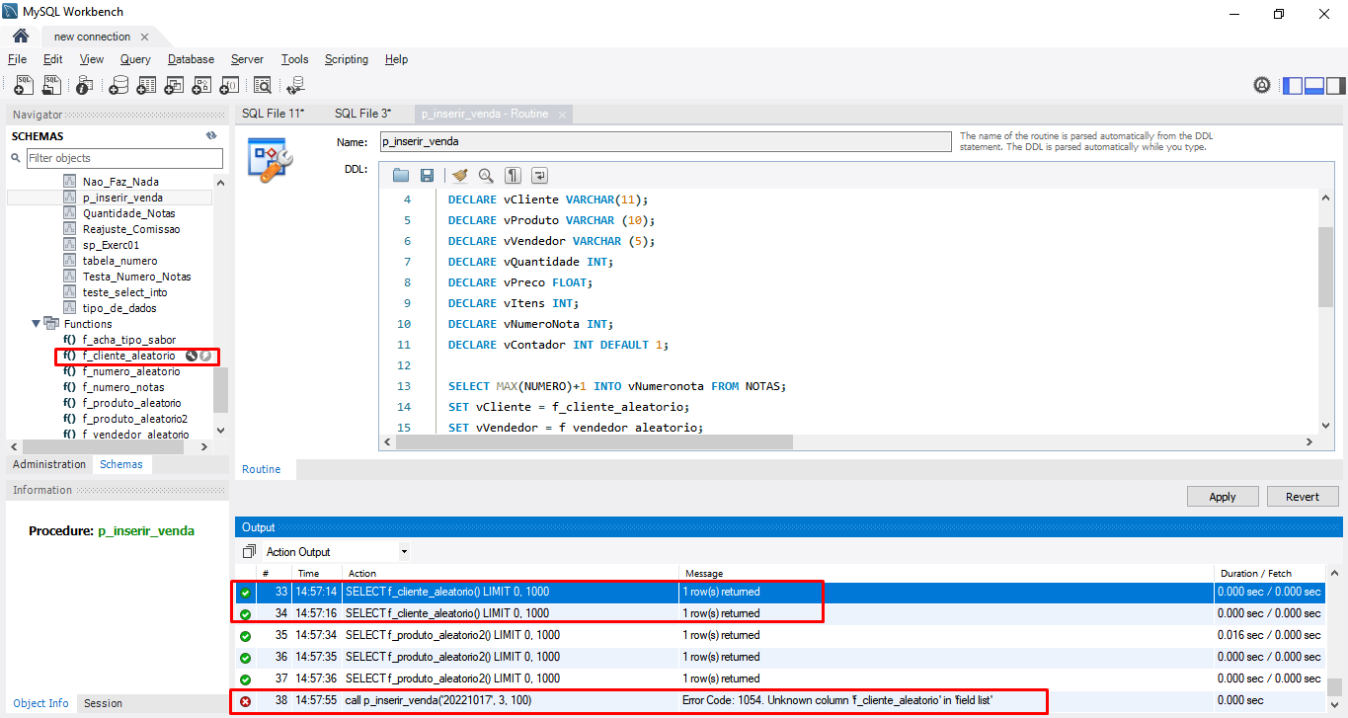
Task: Select the Reajuste_Comissao procedure
Action: (131, 229)
